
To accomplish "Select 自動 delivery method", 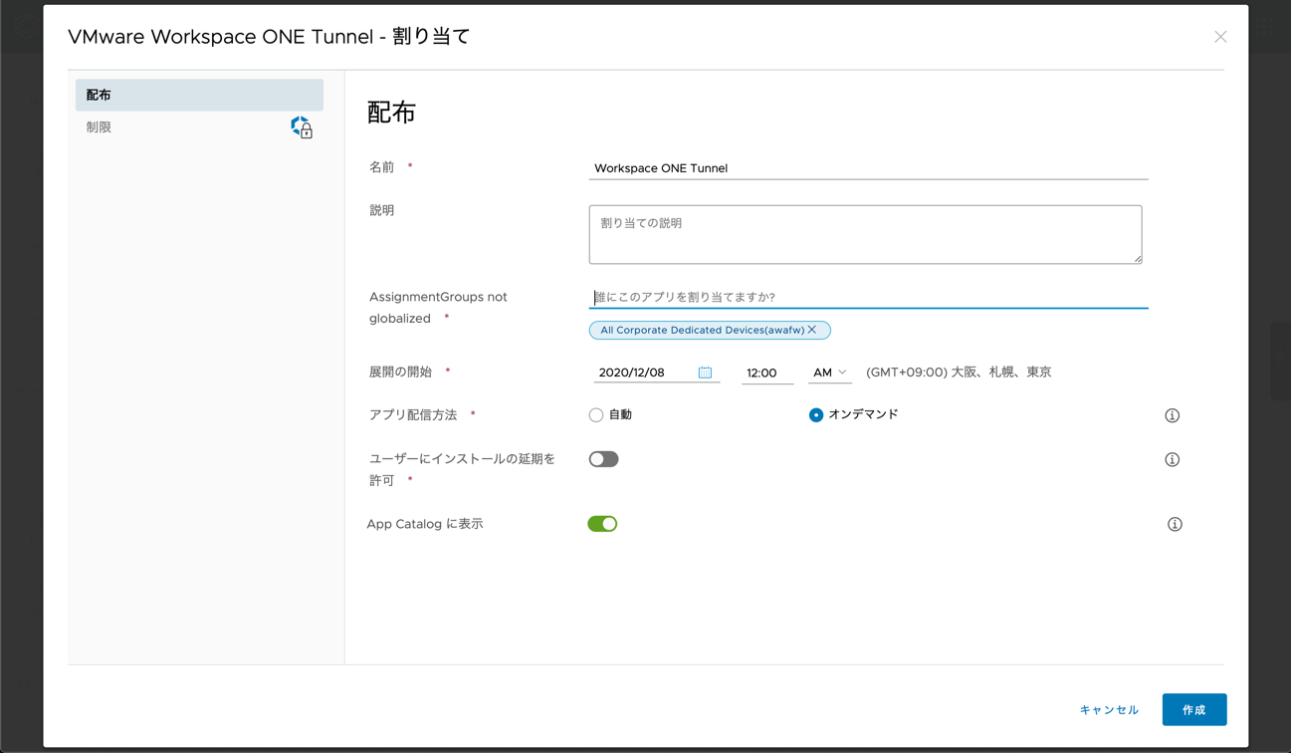I will 596,415.
